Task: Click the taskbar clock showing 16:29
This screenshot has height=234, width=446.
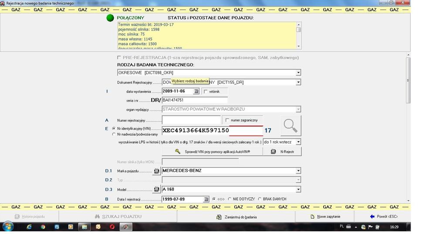Action: (394, 227)
